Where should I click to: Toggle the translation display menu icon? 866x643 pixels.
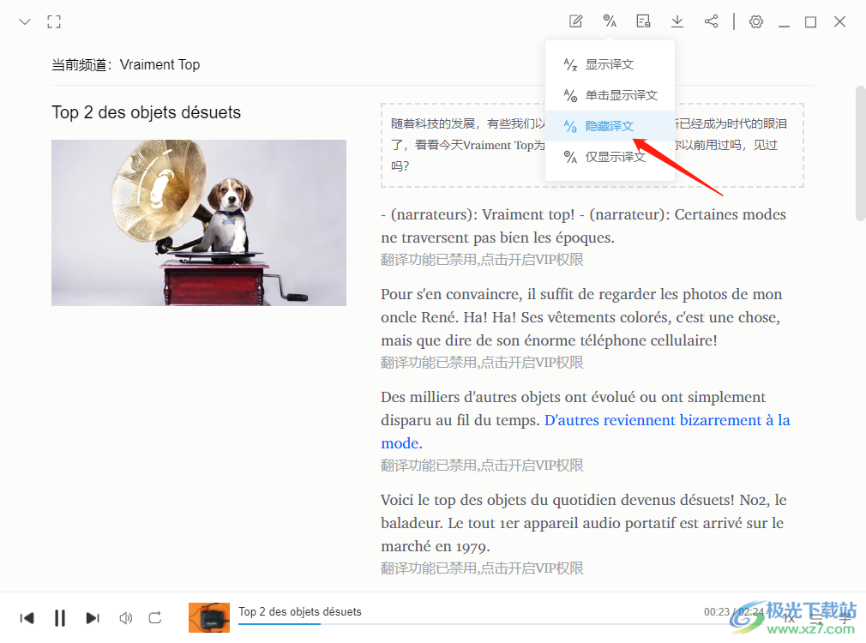coord(610,21)
